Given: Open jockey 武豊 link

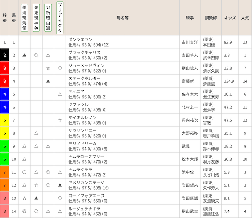Looking at the screenshot, I should pyautogui.click(x=186, y=146).
